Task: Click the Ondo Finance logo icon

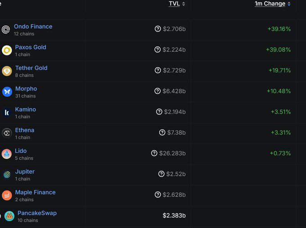Action: [6, 30]
